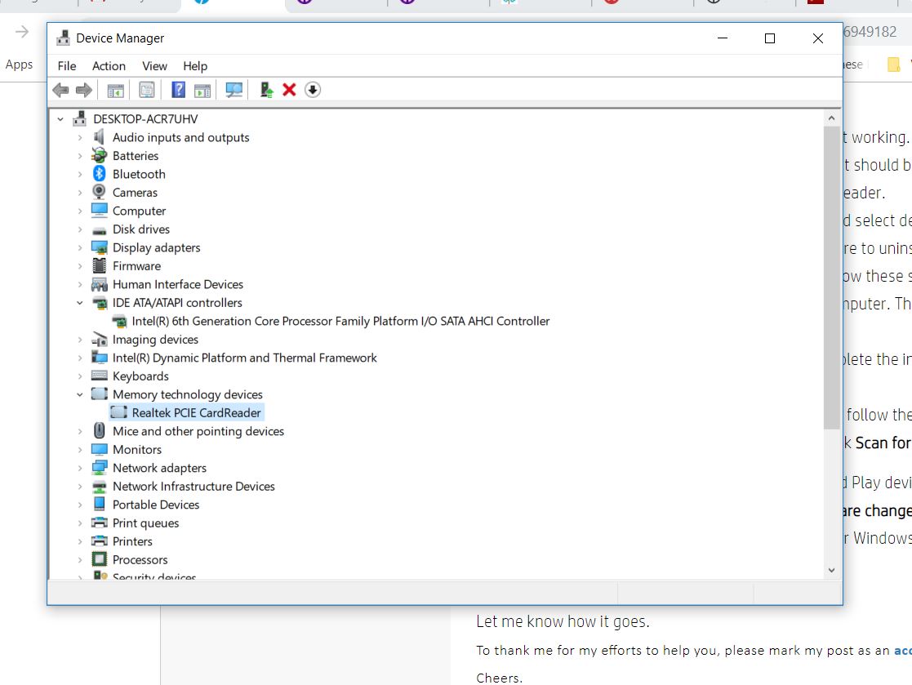Open the View menu

tap(153, 66)
